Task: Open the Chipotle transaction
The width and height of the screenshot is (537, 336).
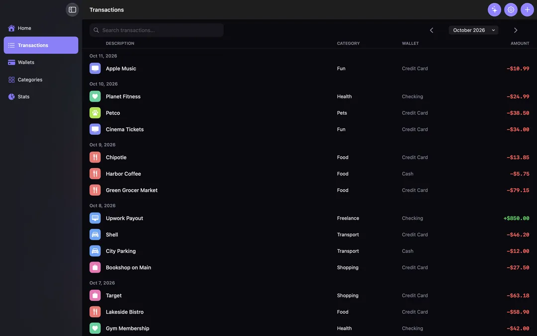Action: tap(309, 157)
